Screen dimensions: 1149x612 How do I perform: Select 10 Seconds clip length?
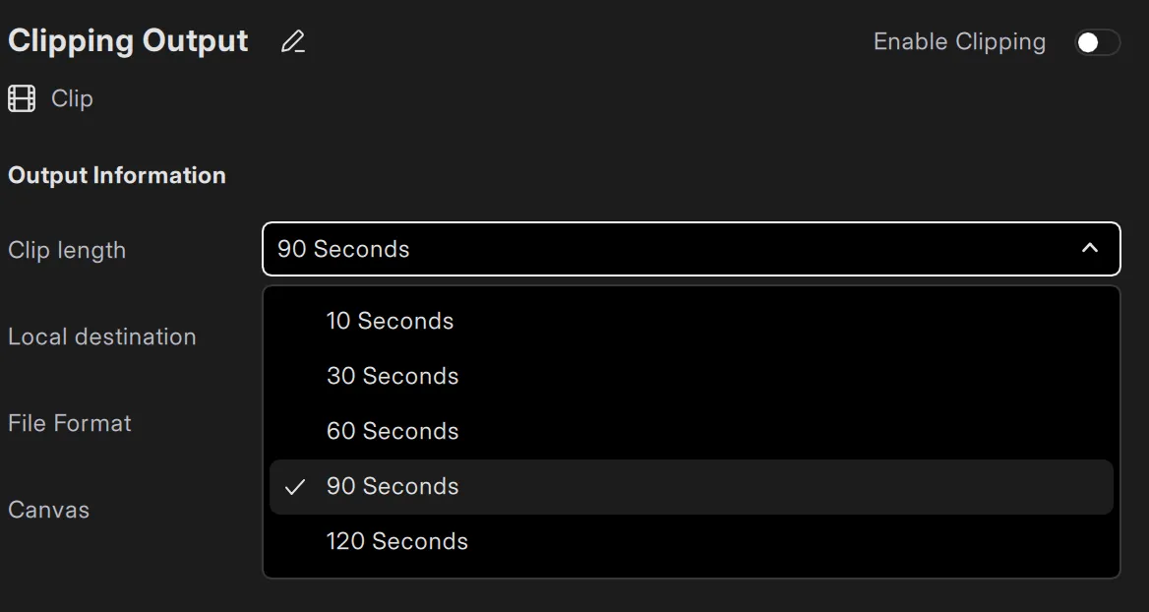(390, 320)
